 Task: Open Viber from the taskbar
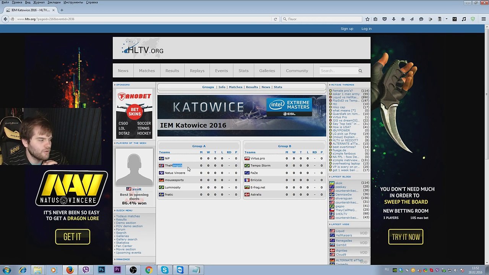point(86,270)
